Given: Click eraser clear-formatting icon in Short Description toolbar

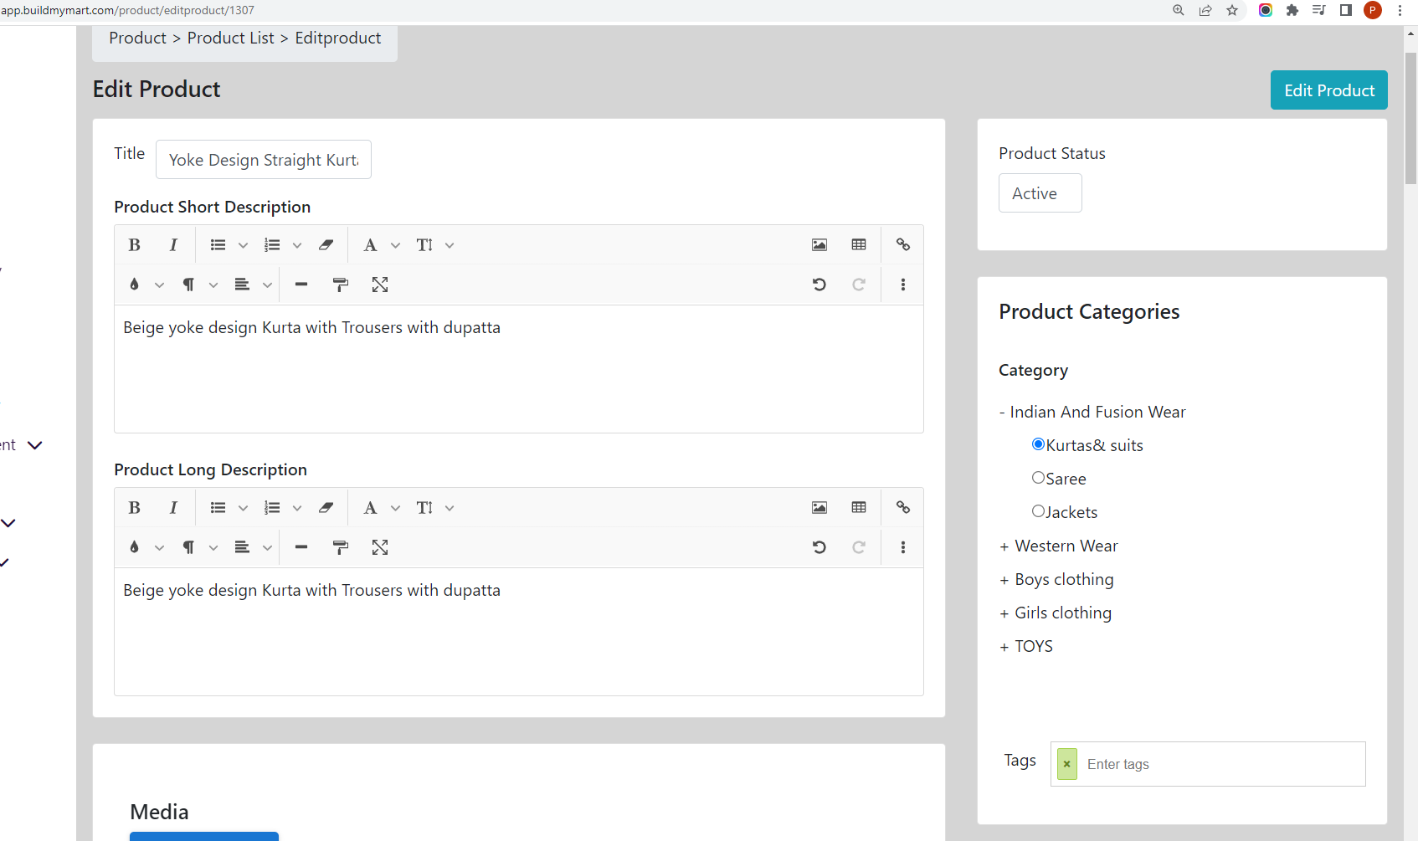Looking at the screenshot, I should (x=326, y=245).
